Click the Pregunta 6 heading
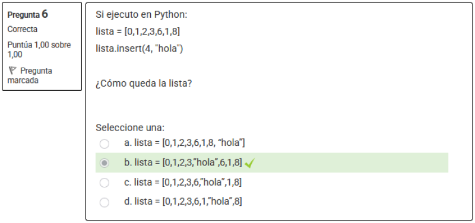The height and width of the screenshot is (223, 475). pos(28,14)
